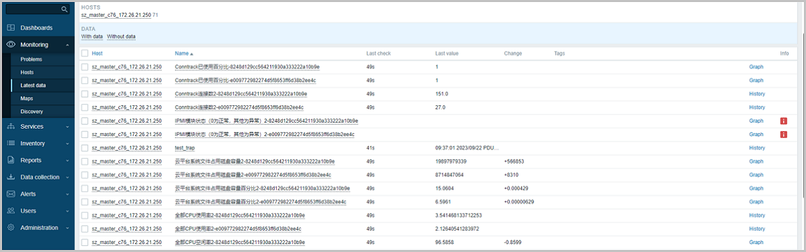Select the checkbox for the first Conntrack row
Image resolution: width=806 pixels, height=252 pixels.
pyautogui.click(x=85, y=67)
